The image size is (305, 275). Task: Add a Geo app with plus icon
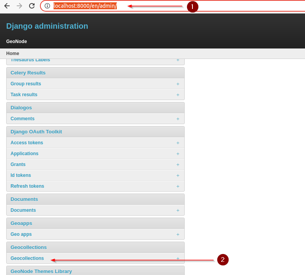click(178, 235)
